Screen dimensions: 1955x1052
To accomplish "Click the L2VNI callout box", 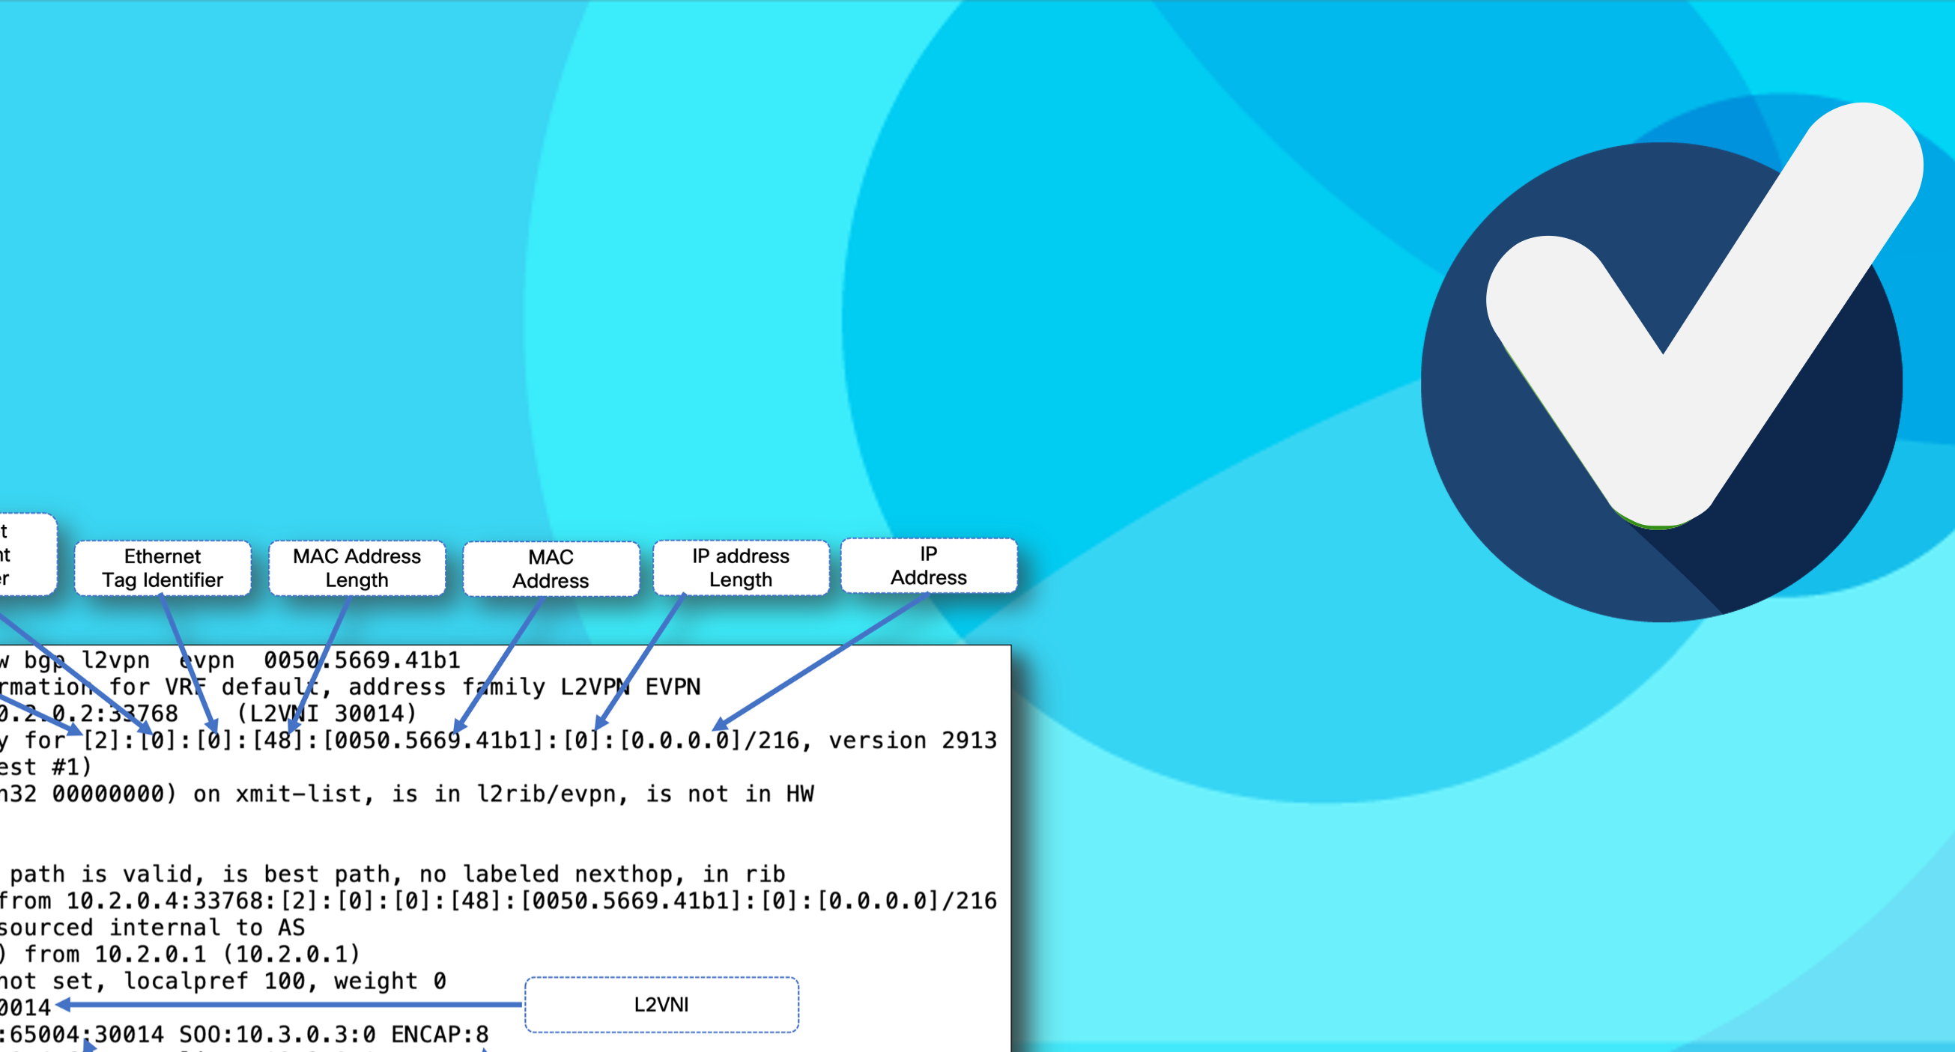I will pyautogui.click(x=662, y=1005).
